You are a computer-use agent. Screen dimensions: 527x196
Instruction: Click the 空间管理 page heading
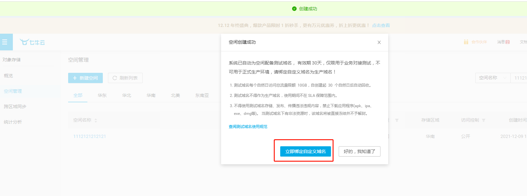point(78,60)
